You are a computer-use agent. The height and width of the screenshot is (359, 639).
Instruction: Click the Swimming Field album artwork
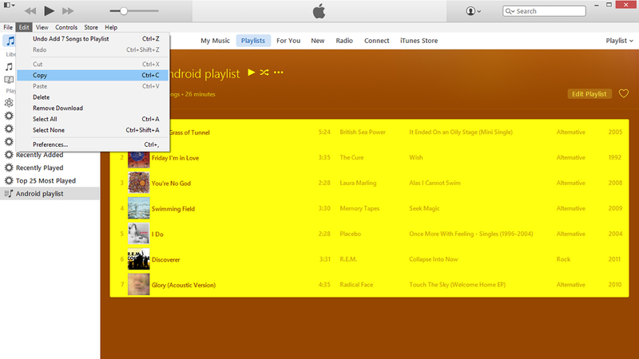138,208
